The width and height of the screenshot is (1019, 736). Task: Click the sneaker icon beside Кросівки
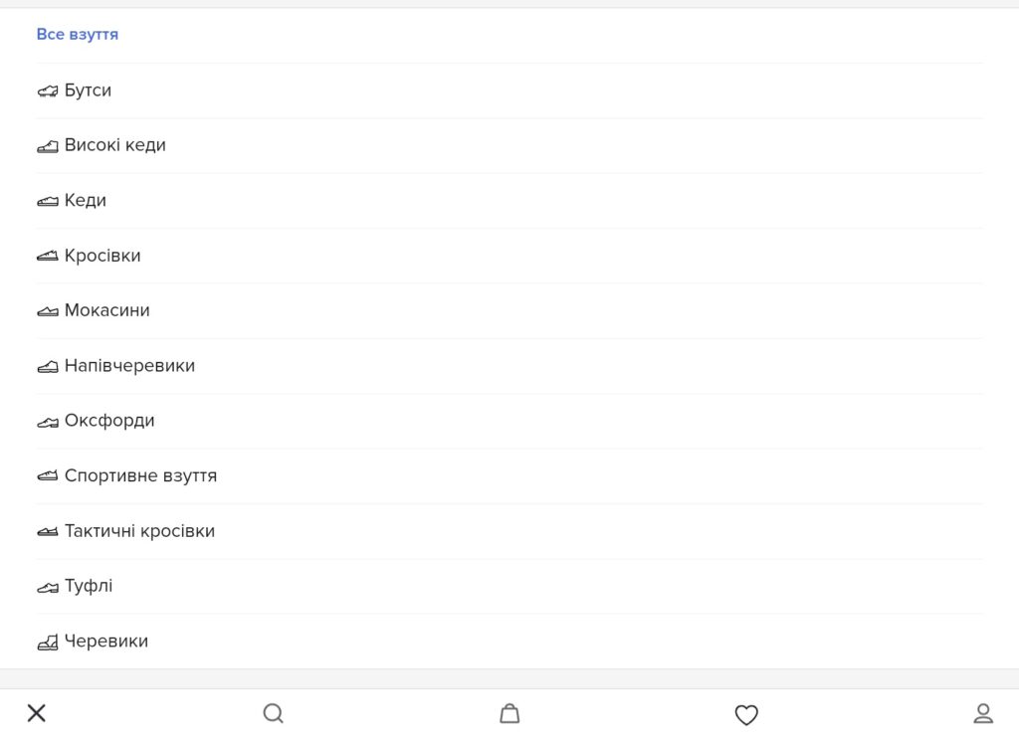click(47, 255)
